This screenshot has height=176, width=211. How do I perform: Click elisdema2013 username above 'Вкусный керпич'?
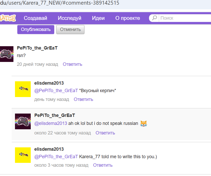(x=49, y=83)
